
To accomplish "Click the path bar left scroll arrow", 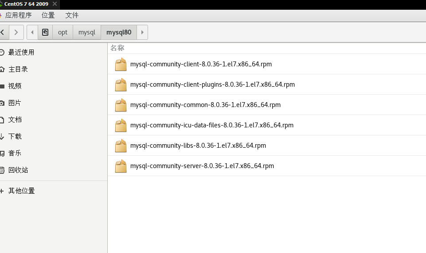I will [x=32, y=32].
